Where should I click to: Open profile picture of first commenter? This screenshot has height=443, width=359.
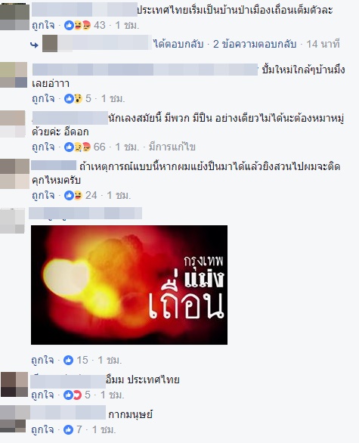(14, 17)
